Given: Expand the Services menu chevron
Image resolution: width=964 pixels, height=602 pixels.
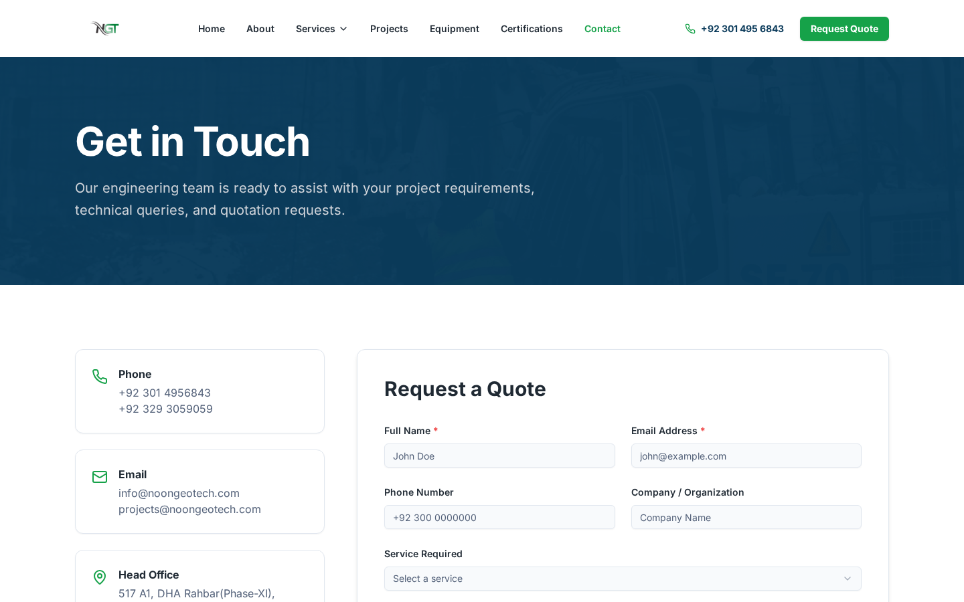Looking at the screenshot, I should [343, 29].
